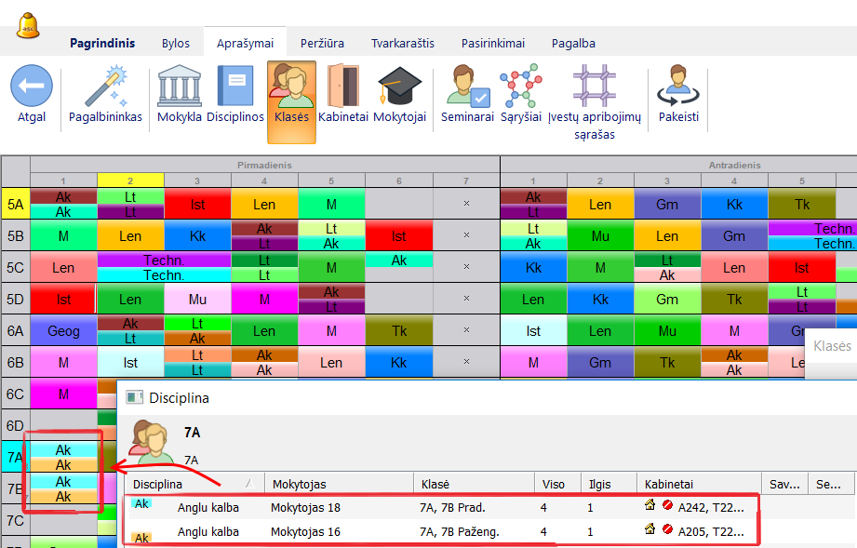
Task: Select the 5A class row header
Action: [x=16, y=204]
